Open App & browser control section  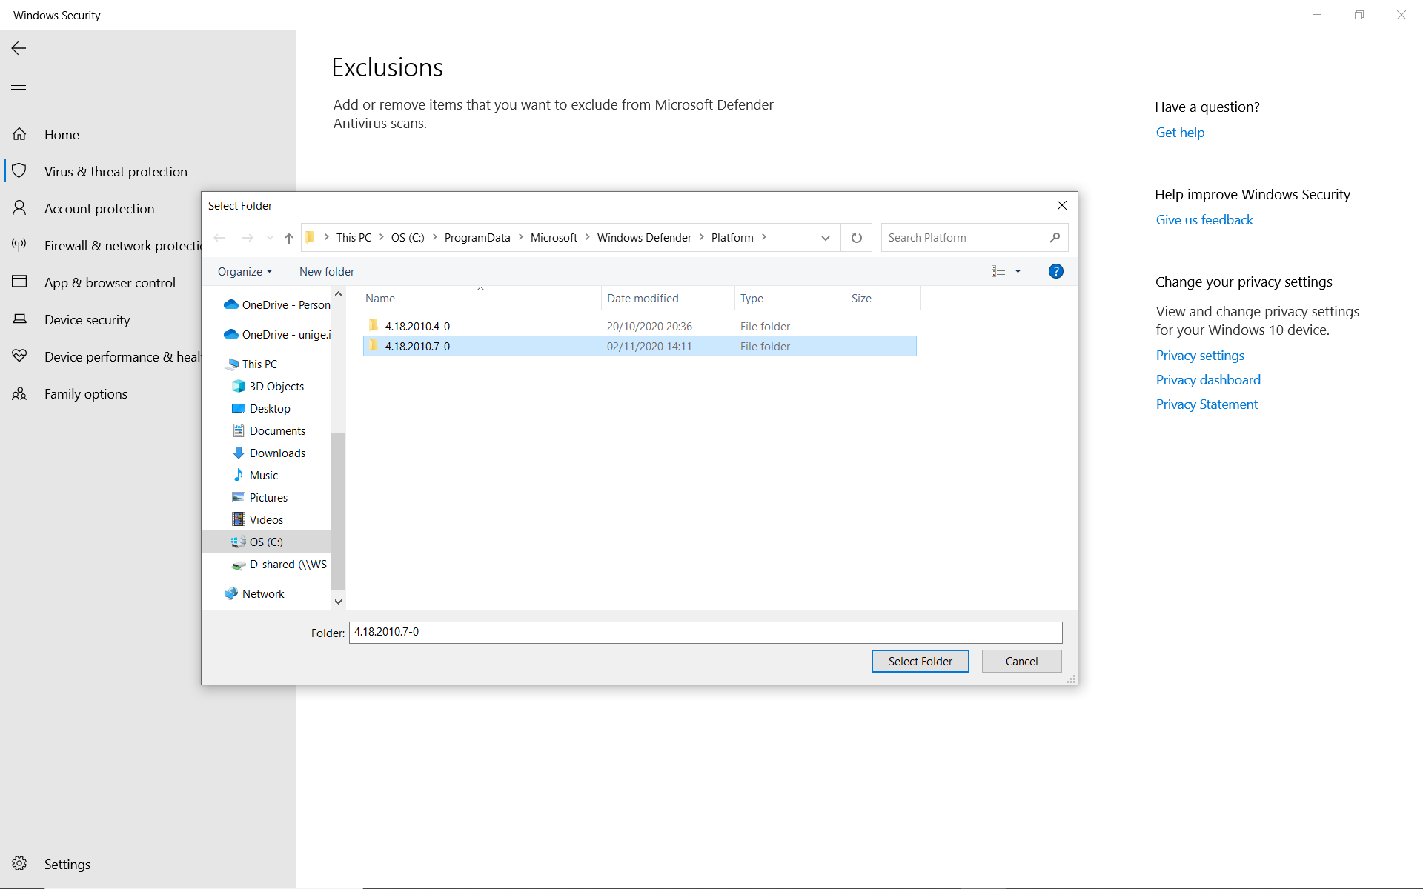(110, 282)
